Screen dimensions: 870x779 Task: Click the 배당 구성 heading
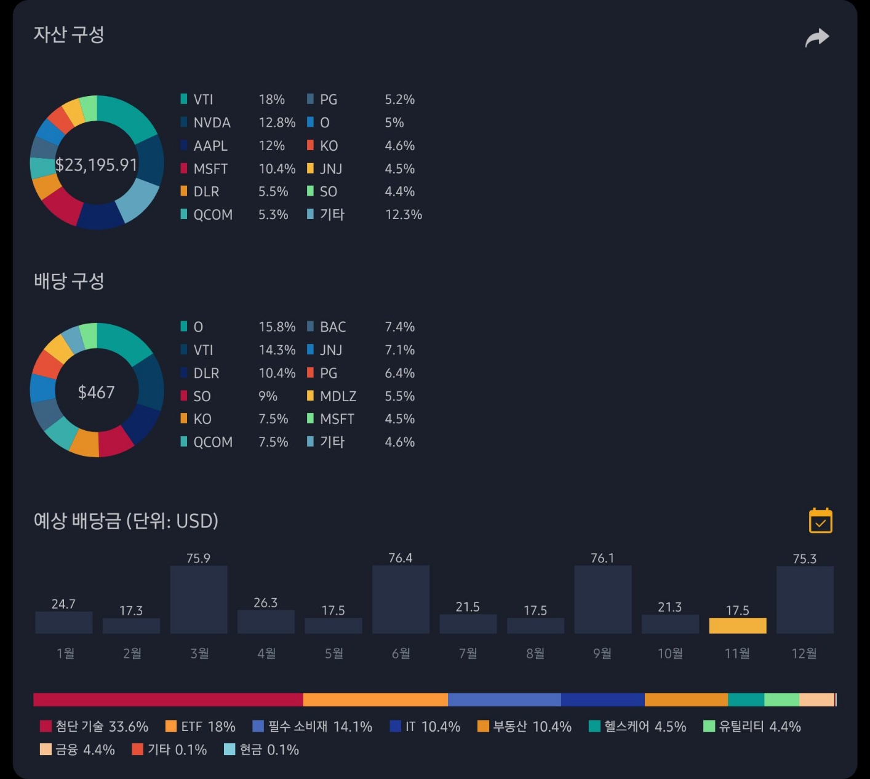69,281
